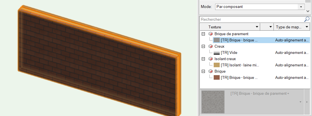Collapse the Creux tree node

pyautogui.click(x=203, y=47)
